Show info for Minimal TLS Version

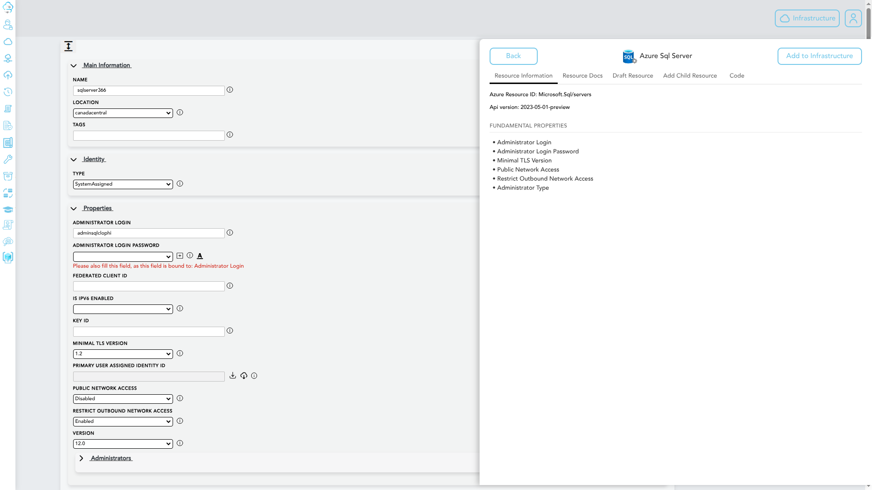[180, 353]
